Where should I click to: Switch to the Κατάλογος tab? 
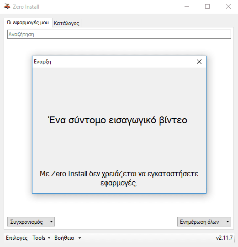(67, 23)
